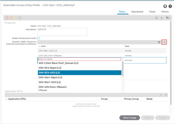Click the Show Usage button
The image size is (174, 124).
pos(130,118)
